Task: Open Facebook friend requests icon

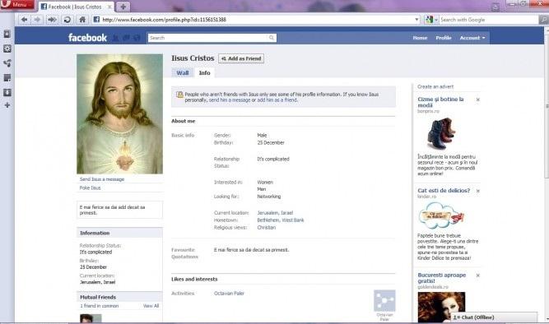Action: (115, 38)
